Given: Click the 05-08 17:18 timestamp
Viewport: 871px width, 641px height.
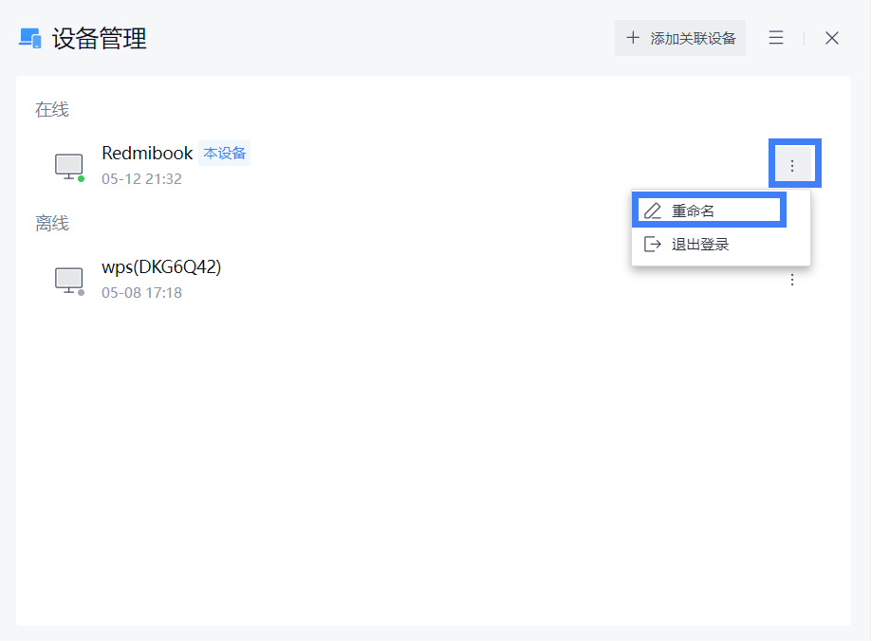Looking at the screenshot, I should tap(141, 292).
